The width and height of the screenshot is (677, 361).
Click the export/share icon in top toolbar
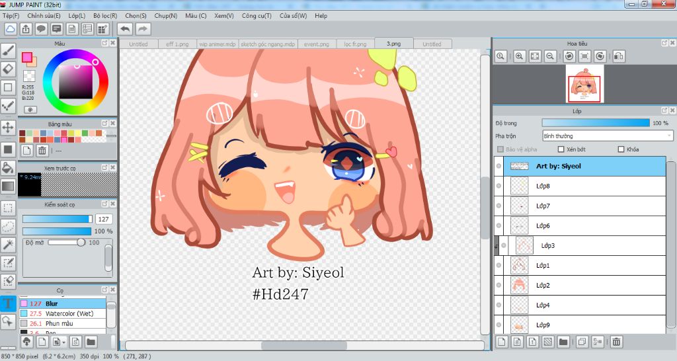pyautogui.click(x=26, y=29)
